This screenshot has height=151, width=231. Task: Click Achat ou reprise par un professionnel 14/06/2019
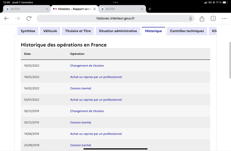point(96,134)
